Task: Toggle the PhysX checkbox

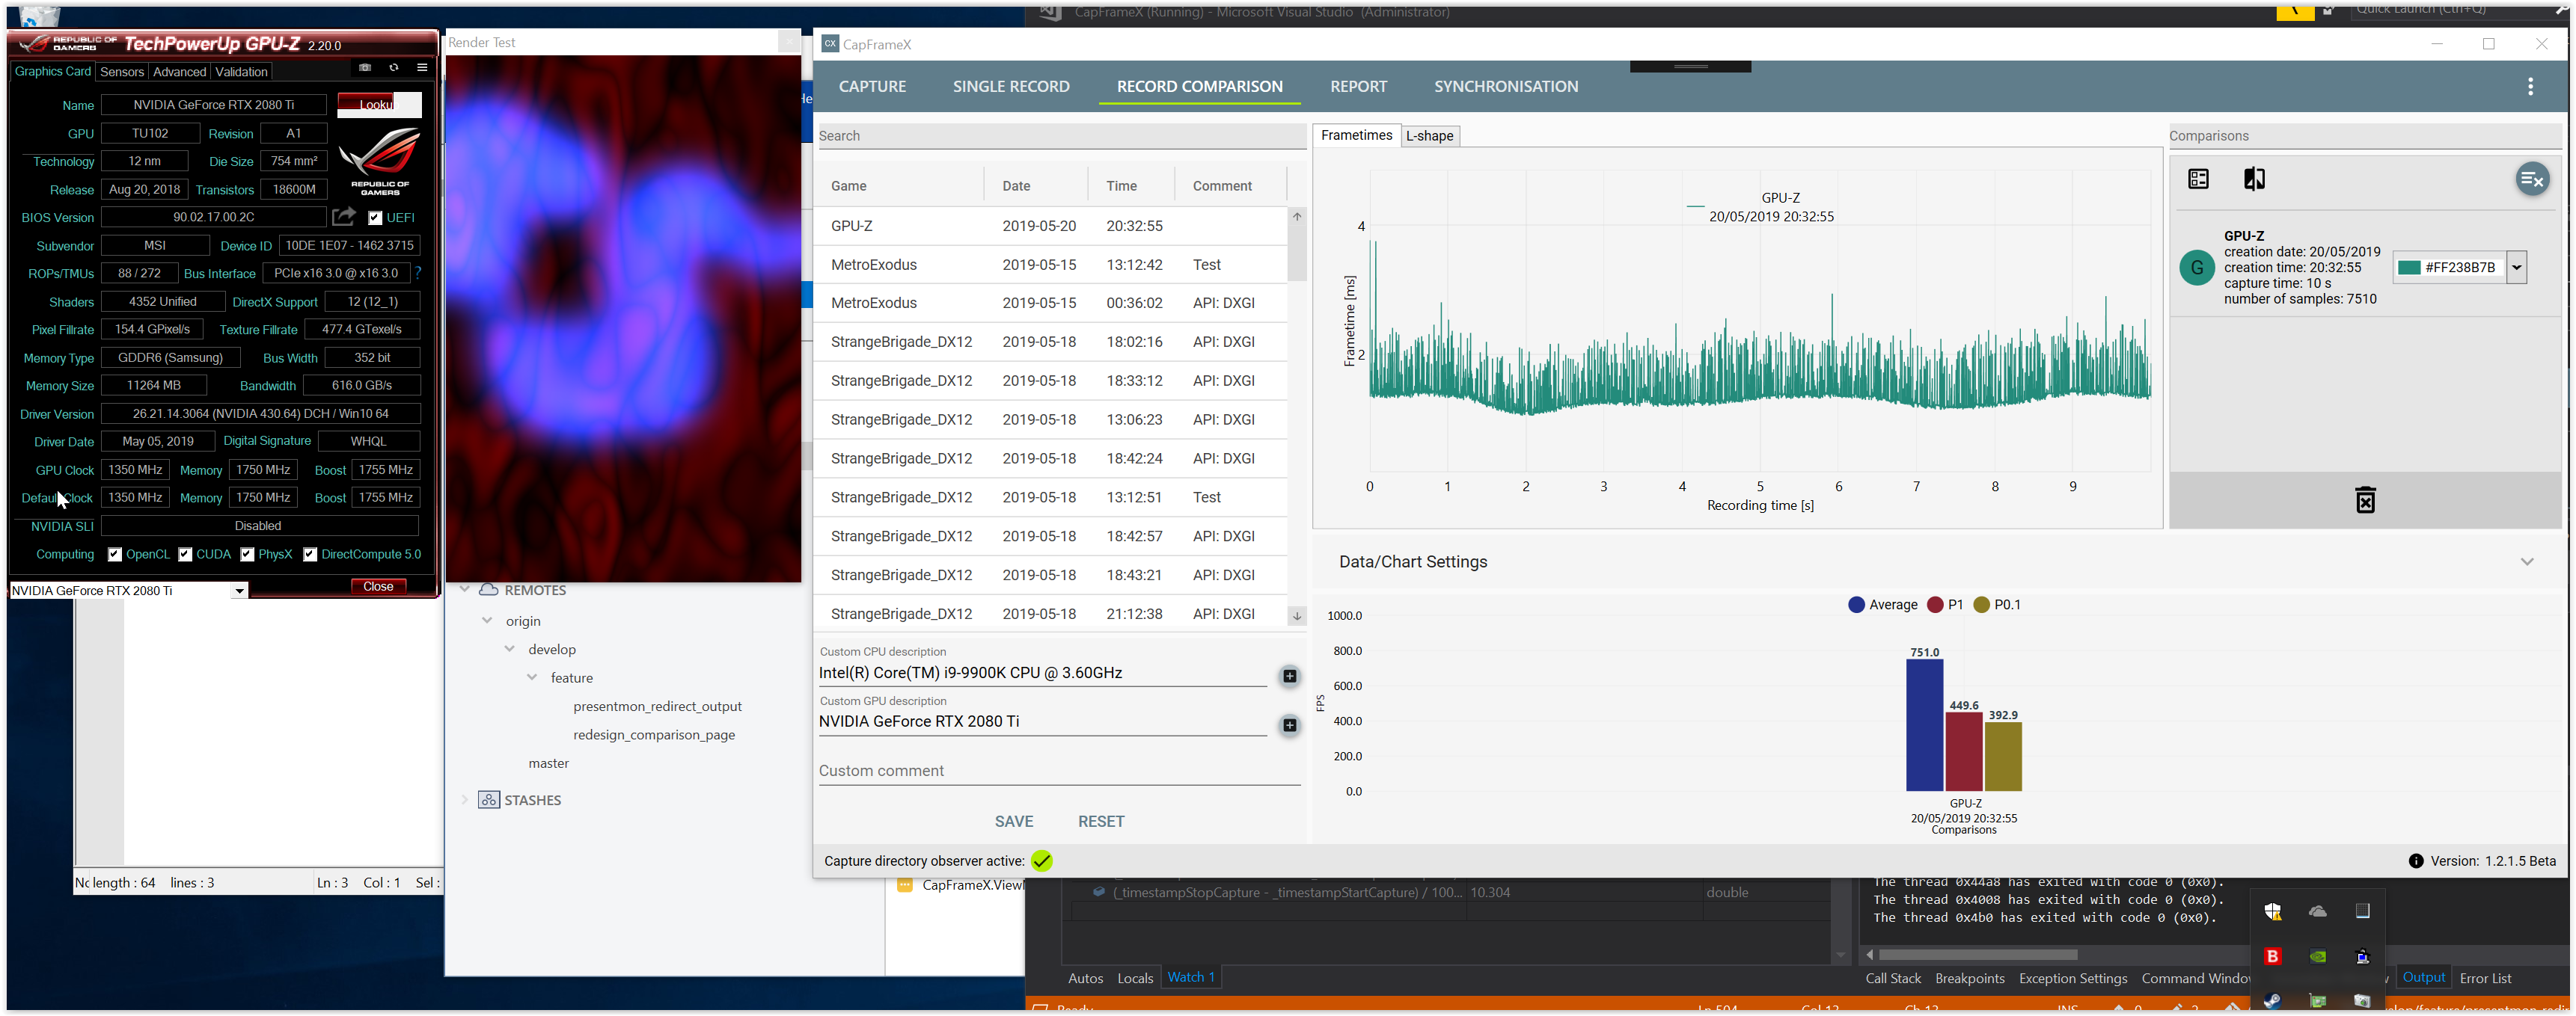Action: 247,555
